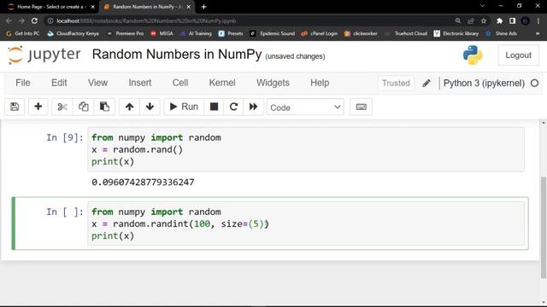
Task: Cut selected cells with scissors icon
Action: (62, 107)
